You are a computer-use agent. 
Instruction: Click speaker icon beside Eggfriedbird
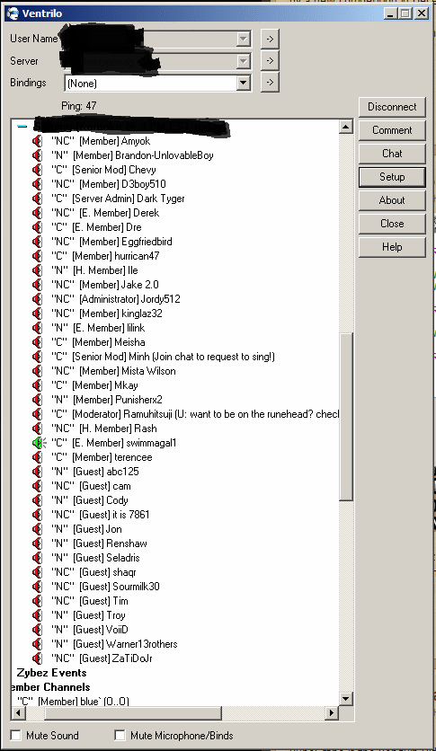(38, 242)
